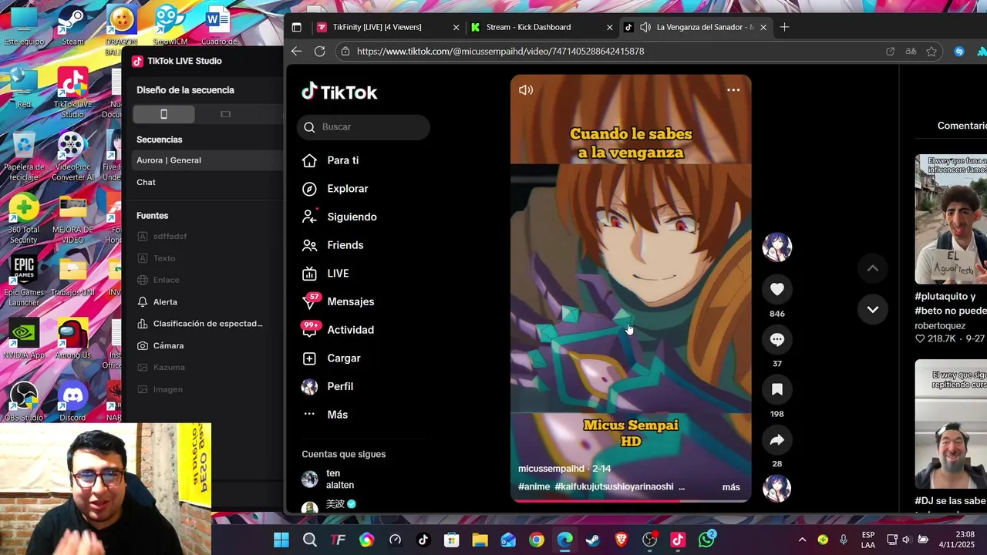Open the Among Us desktop shortcut
Image resolution: width=987 pixels, height=555 pixels.
(72, 338)
